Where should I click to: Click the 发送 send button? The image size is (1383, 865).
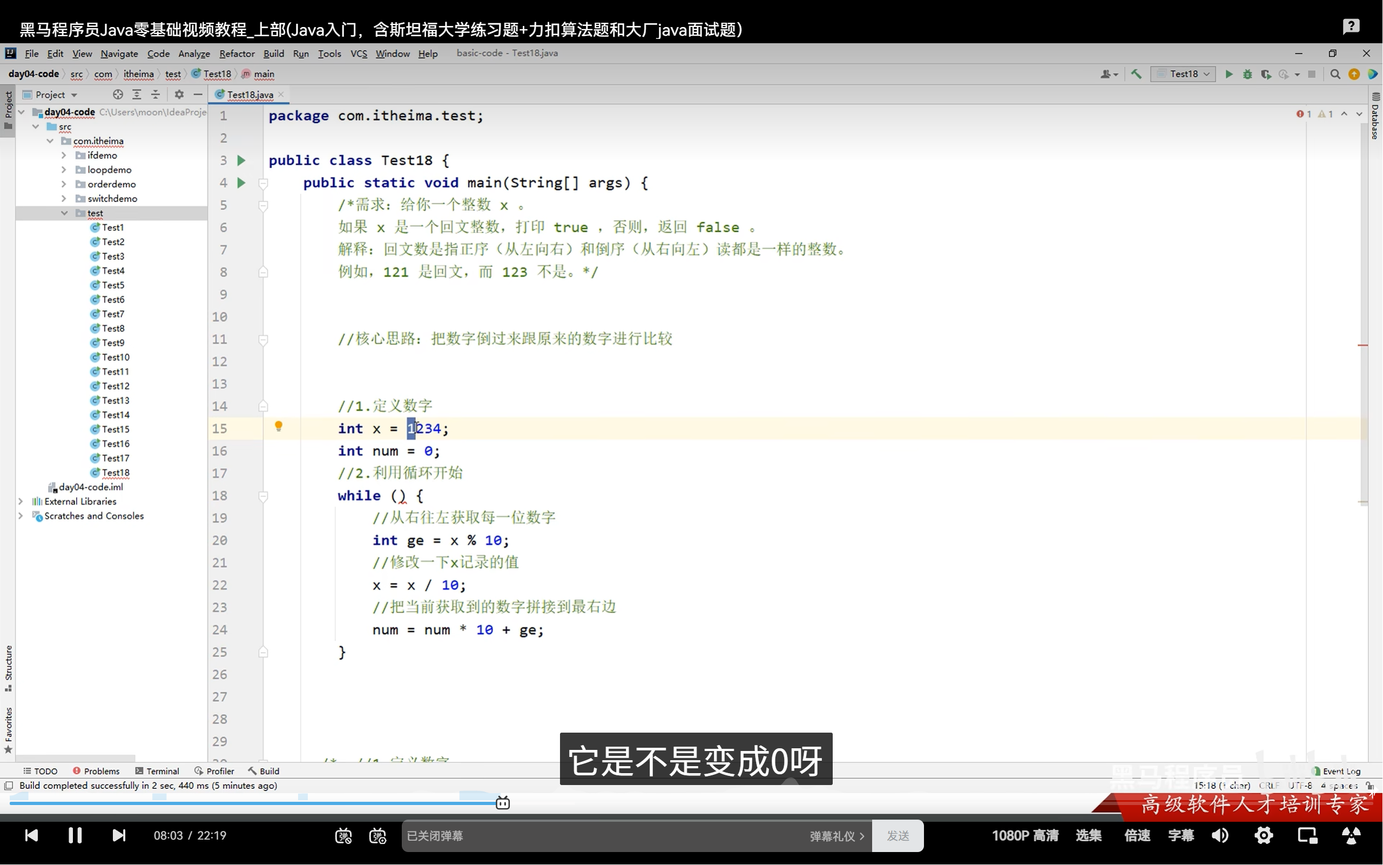coord(898,836)
